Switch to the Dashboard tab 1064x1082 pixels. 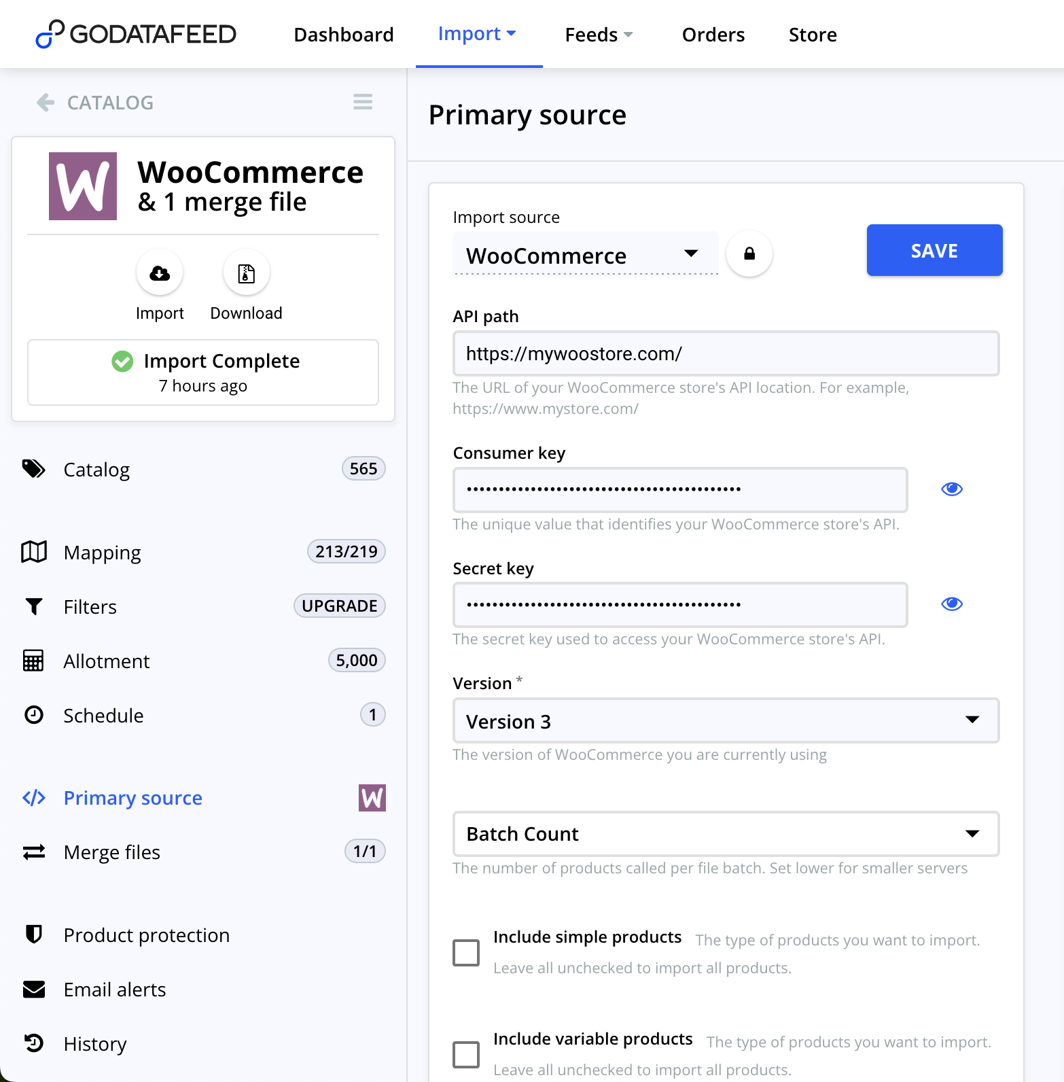344,34
